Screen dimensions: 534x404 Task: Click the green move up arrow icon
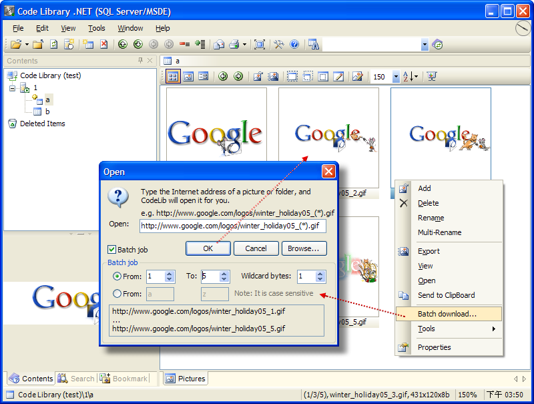point(123,44)
